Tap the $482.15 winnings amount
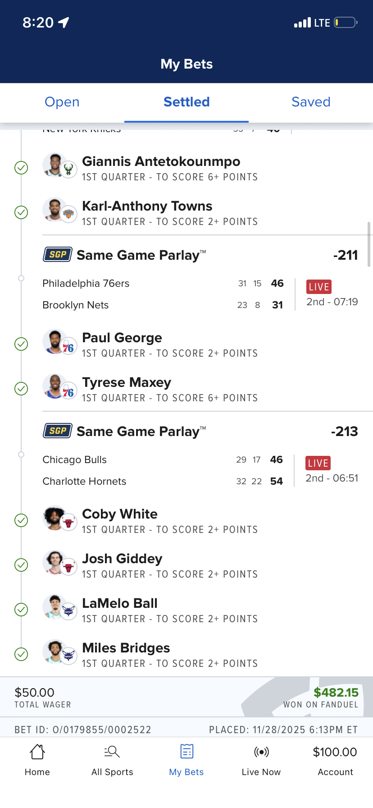The width and height of the screenshot is (373, 808). (x=336, y=693)
